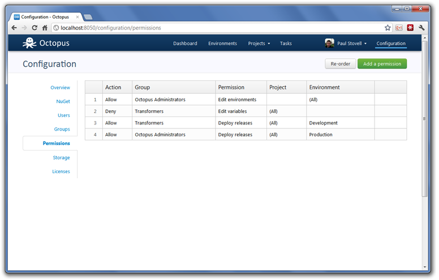Open Users in the sidebar

(64, 115)
